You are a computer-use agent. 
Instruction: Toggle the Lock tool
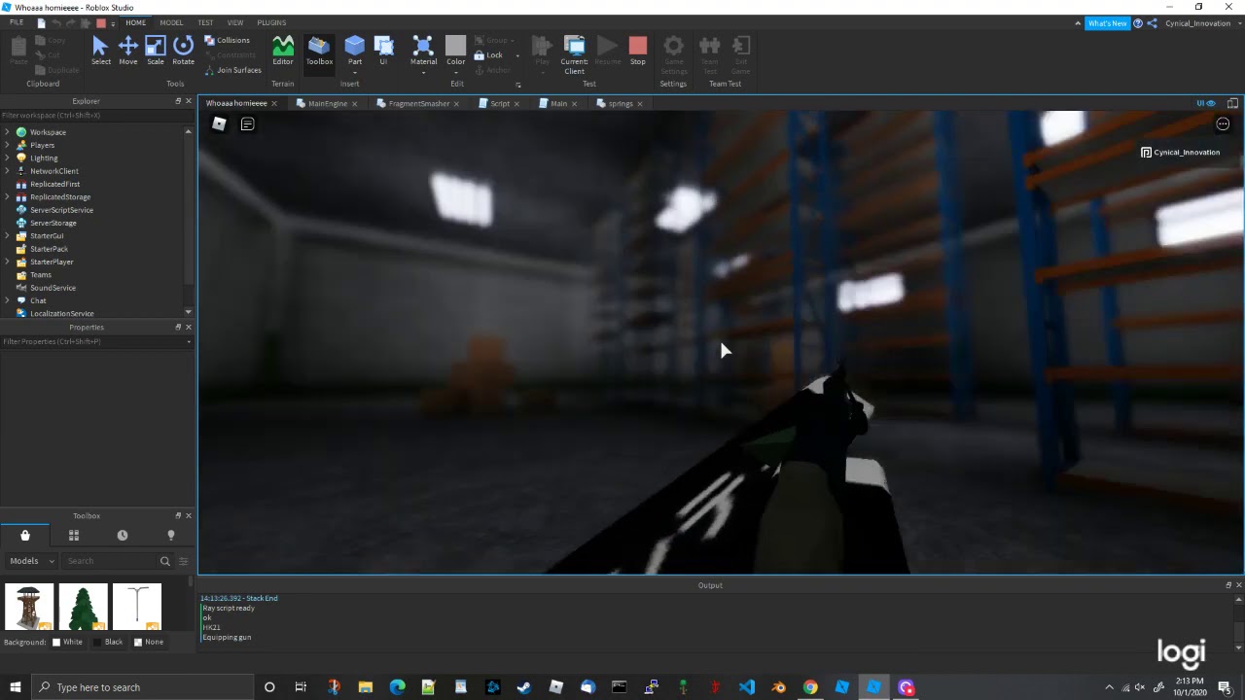pyautogui.click(x=488, y=54)
